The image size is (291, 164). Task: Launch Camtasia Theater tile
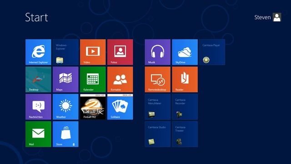click(x=185, y=134)
